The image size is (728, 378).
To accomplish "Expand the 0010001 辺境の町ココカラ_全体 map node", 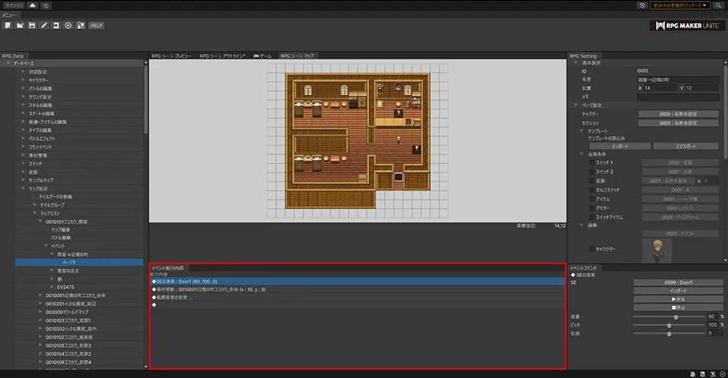I will click(42, 295).
